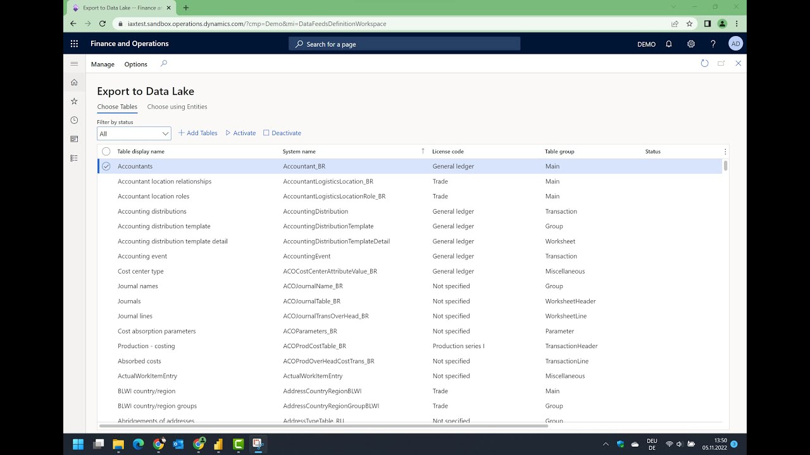Open grid options three-dot menu
This screenshot has height=455, width=810.
(x=725, y=152)
